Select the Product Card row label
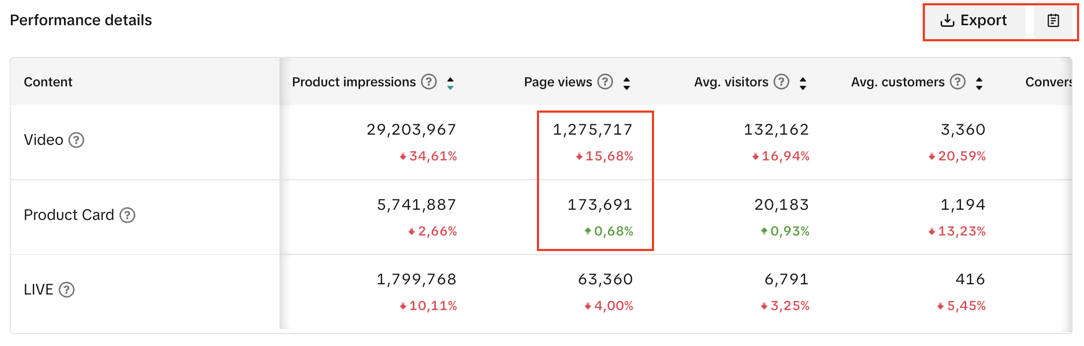This screenshot has width=1084, height=346. click(69, 215)
